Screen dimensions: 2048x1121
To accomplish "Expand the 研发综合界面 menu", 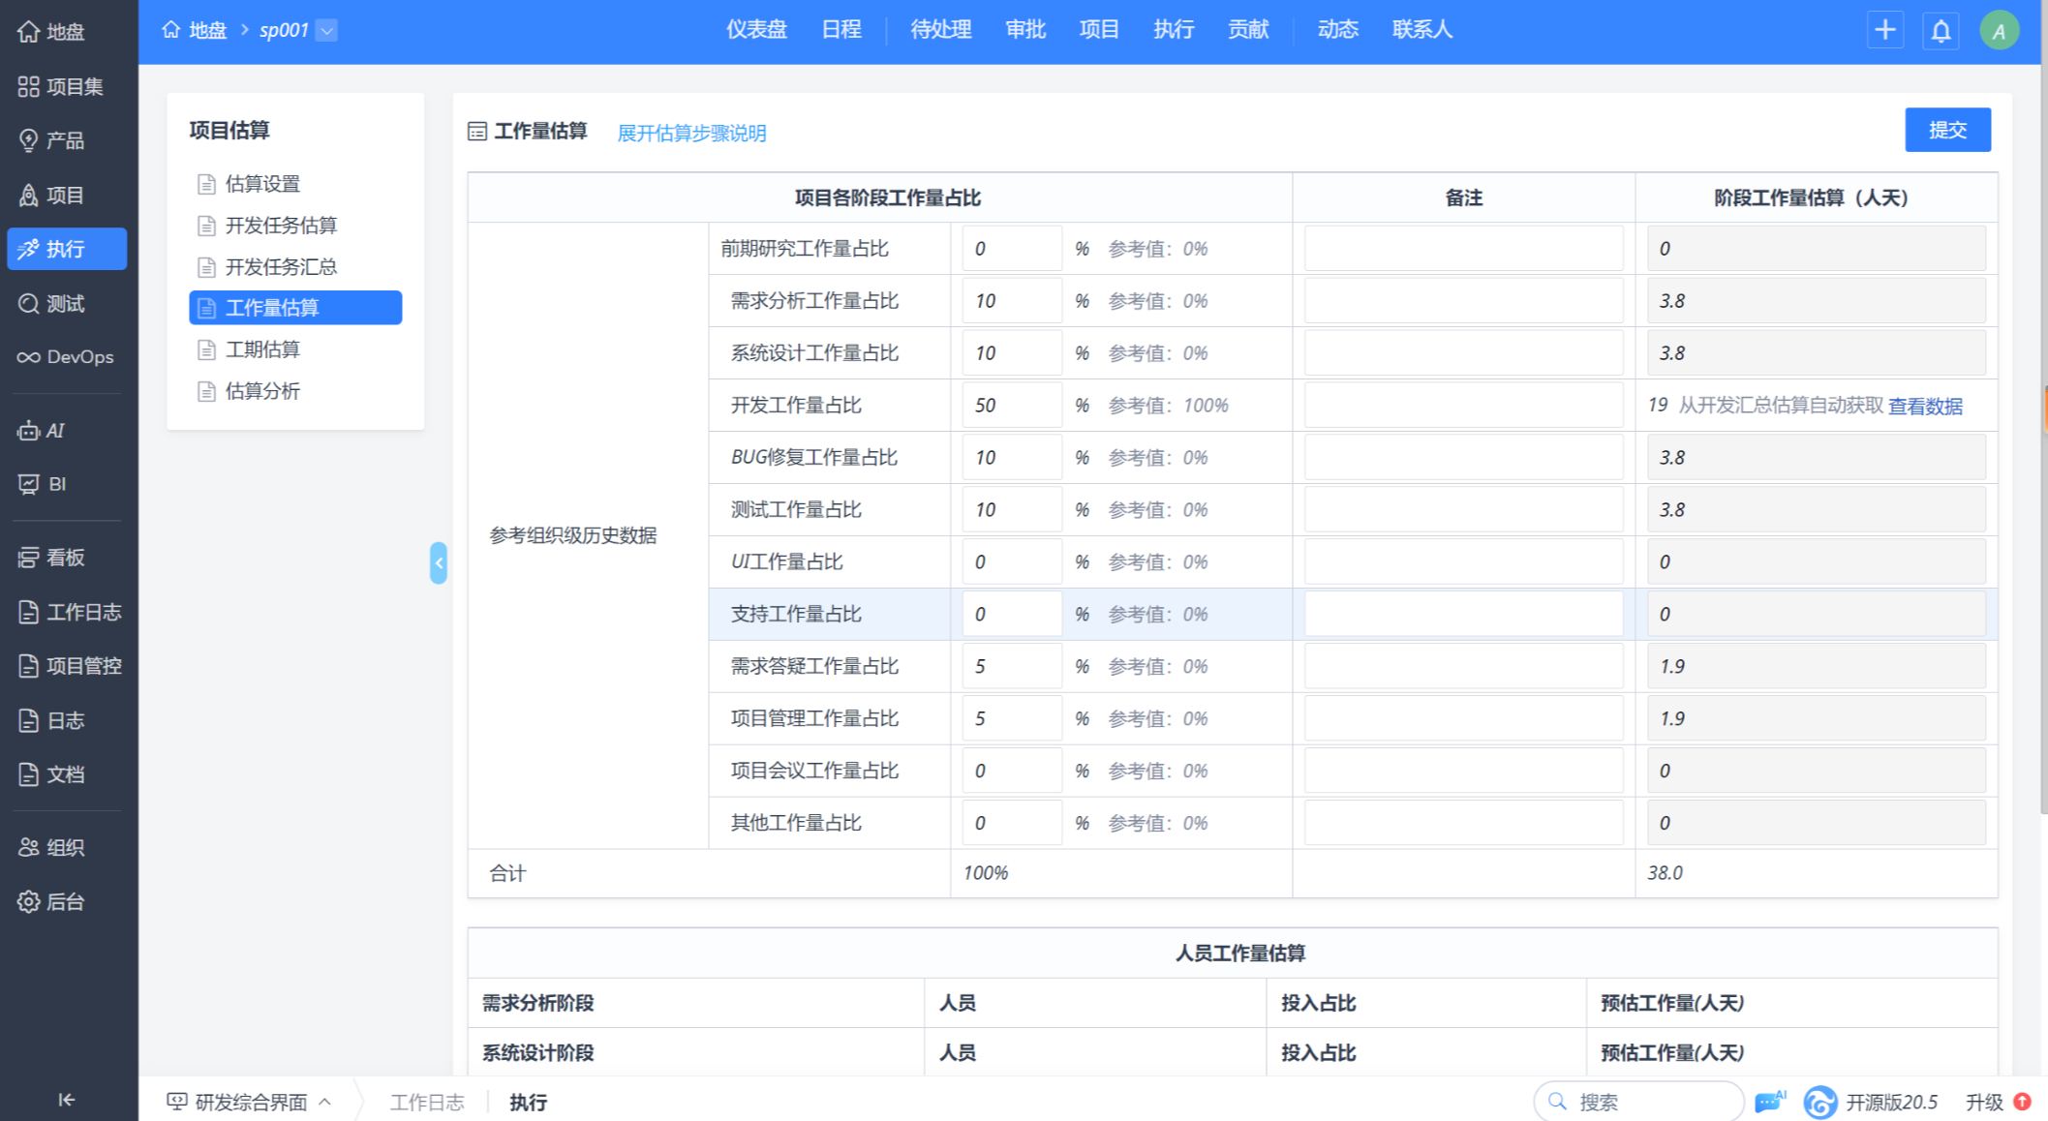I will point(250,1102).
